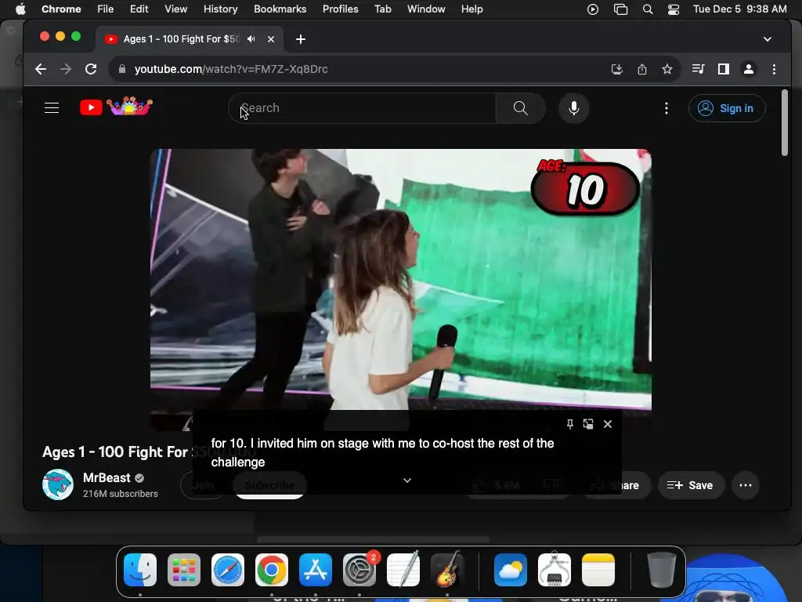Save video to a playlist

[690, 485]
